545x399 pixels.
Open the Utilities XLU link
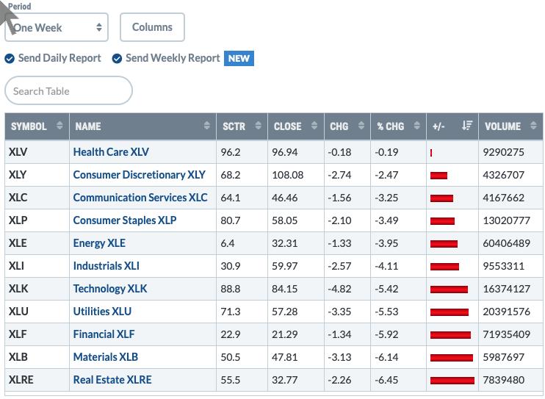point(102,312)
